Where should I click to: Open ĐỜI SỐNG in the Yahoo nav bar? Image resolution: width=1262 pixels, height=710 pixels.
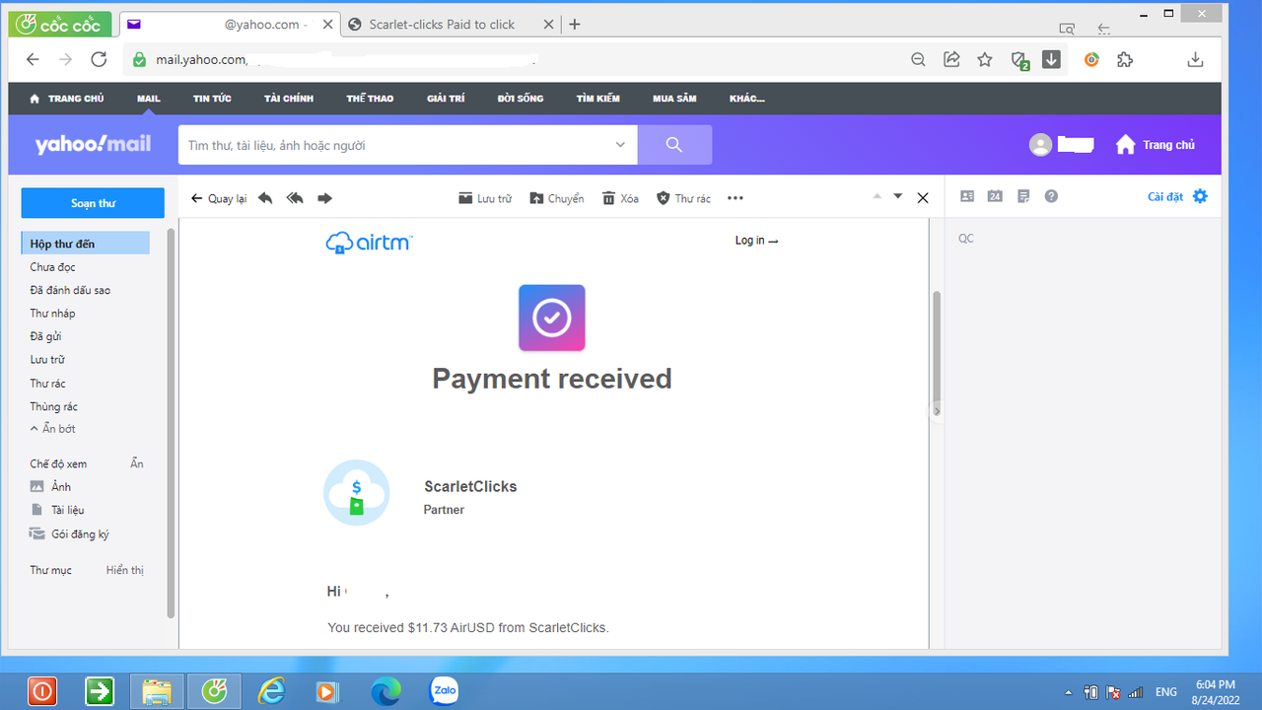[x=521, y=99]
